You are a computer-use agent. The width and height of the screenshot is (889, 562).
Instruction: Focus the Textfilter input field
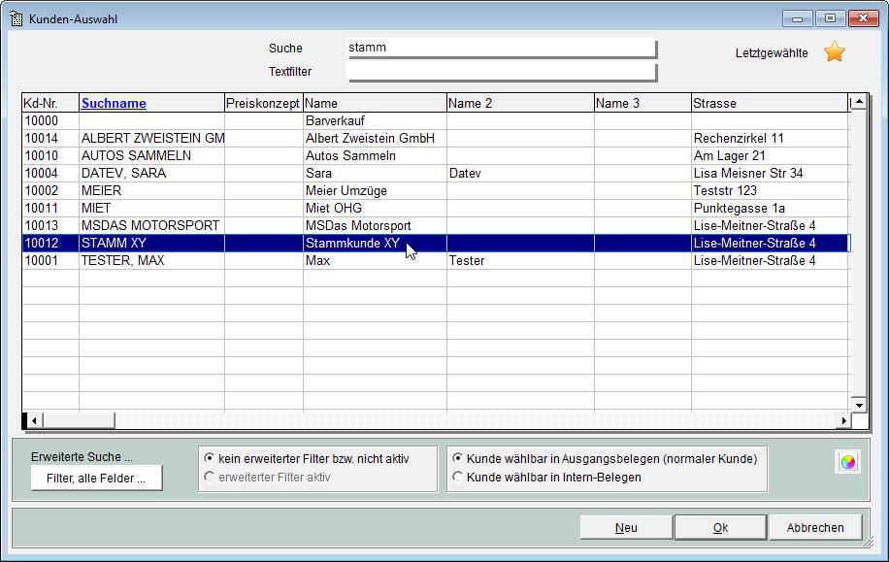[x=501, y=72]
